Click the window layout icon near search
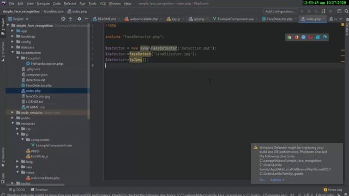 click(339, 11)
